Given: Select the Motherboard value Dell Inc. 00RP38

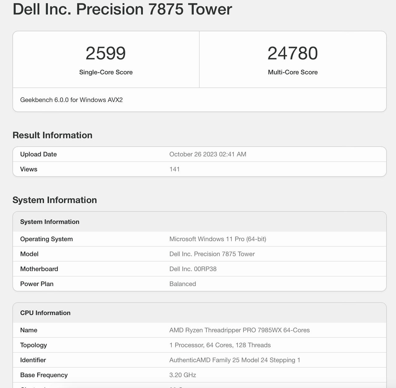Looking at the screenshot, I should pyautogui.click(x=193, y=269).
